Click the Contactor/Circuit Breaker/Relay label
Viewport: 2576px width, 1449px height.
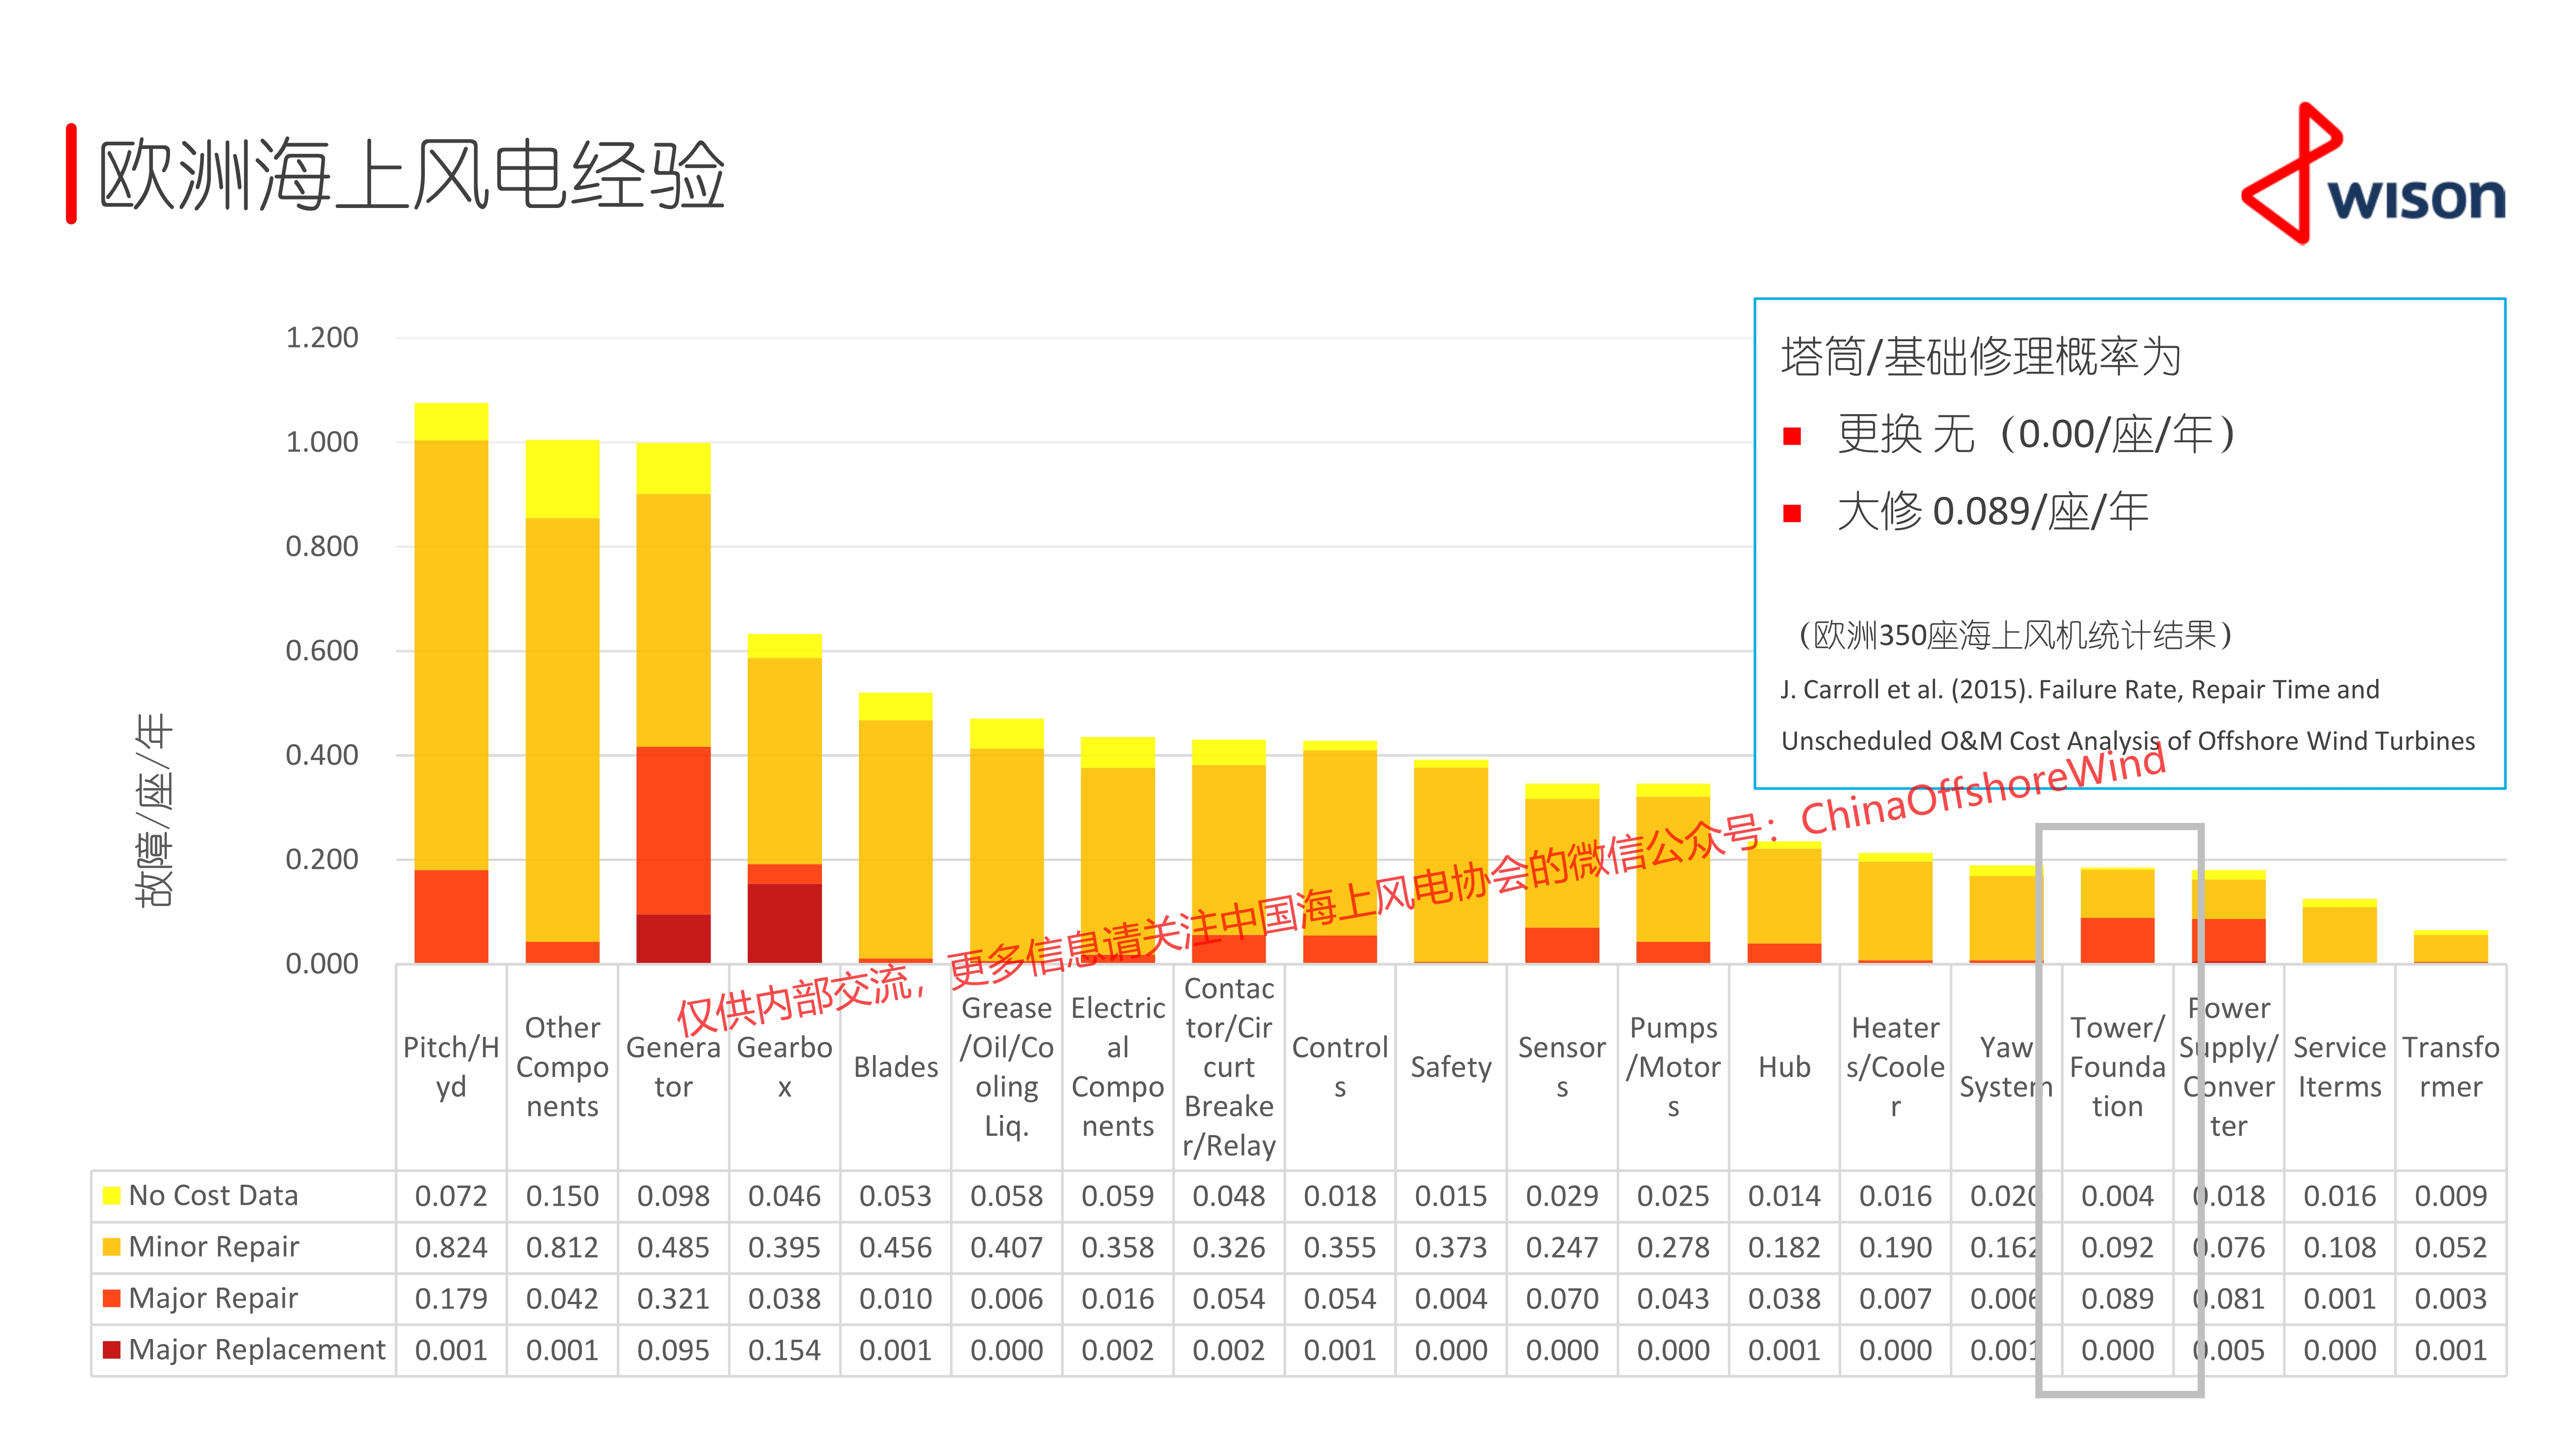coord(1228,1067)
